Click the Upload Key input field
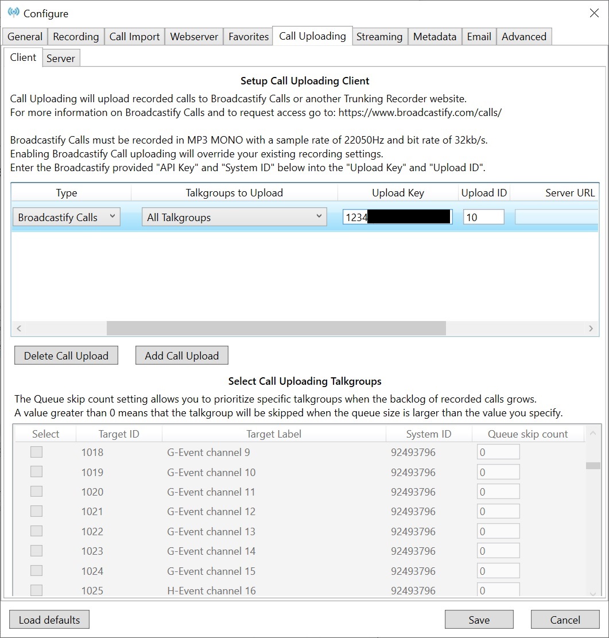The height and width of the screenshot is (638, 609). point(398,217)
